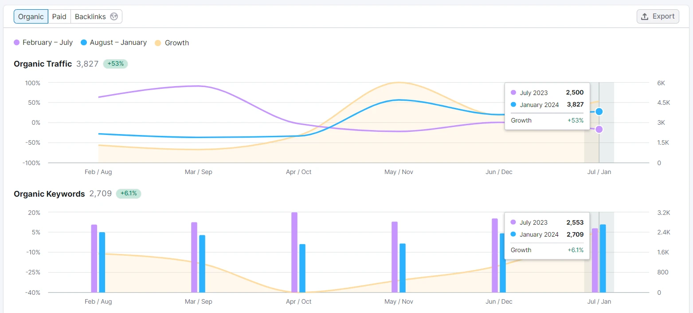Click the 6K axis label on traffic chart
Image resolution: width=693 pixels, height=313 pixels.
pos(661,83)
